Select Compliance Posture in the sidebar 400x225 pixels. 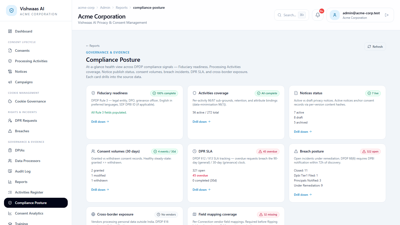coord(36,203)
